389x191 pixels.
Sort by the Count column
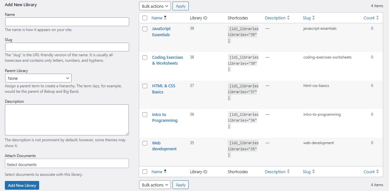(371, 18)
